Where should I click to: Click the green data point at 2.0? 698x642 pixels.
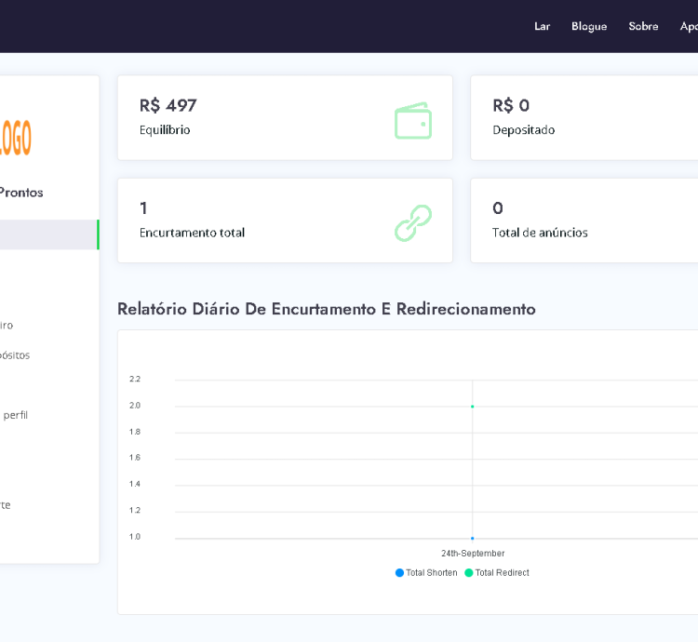pos(472,407)
